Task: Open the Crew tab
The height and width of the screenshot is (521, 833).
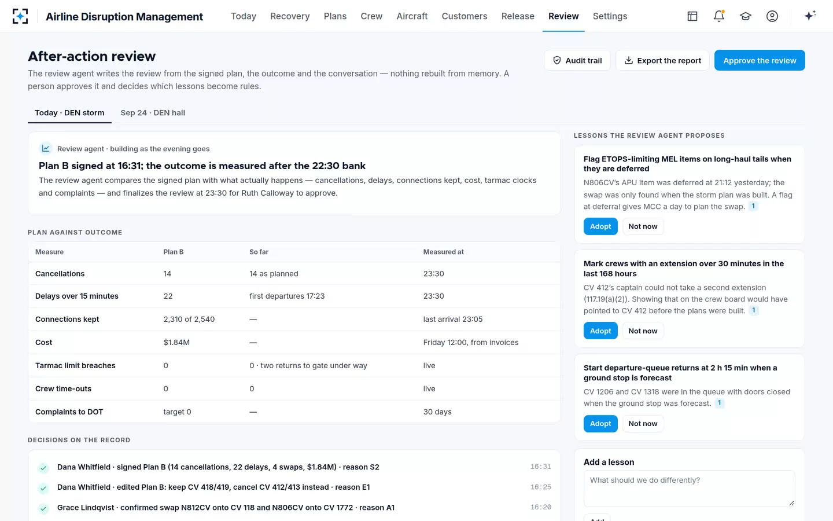Action: coord(371,16)
